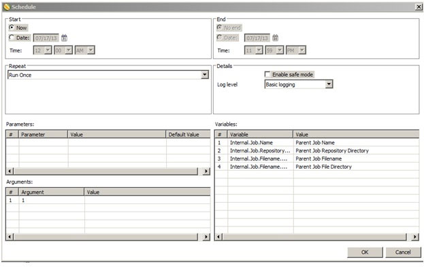
Task: Expand the Log level Basic logging dropdown
Action: [x=329, y=84]
